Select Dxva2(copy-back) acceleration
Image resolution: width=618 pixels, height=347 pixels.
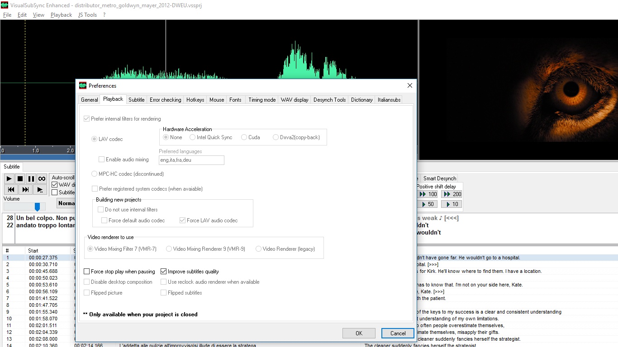coord(296,137)
